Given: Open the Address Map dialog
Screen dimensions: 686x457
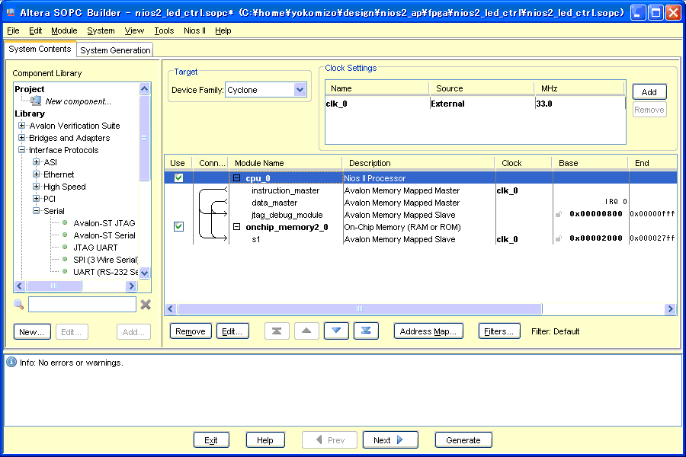Looking at the screenshot, I should click(x=428, y=331).
